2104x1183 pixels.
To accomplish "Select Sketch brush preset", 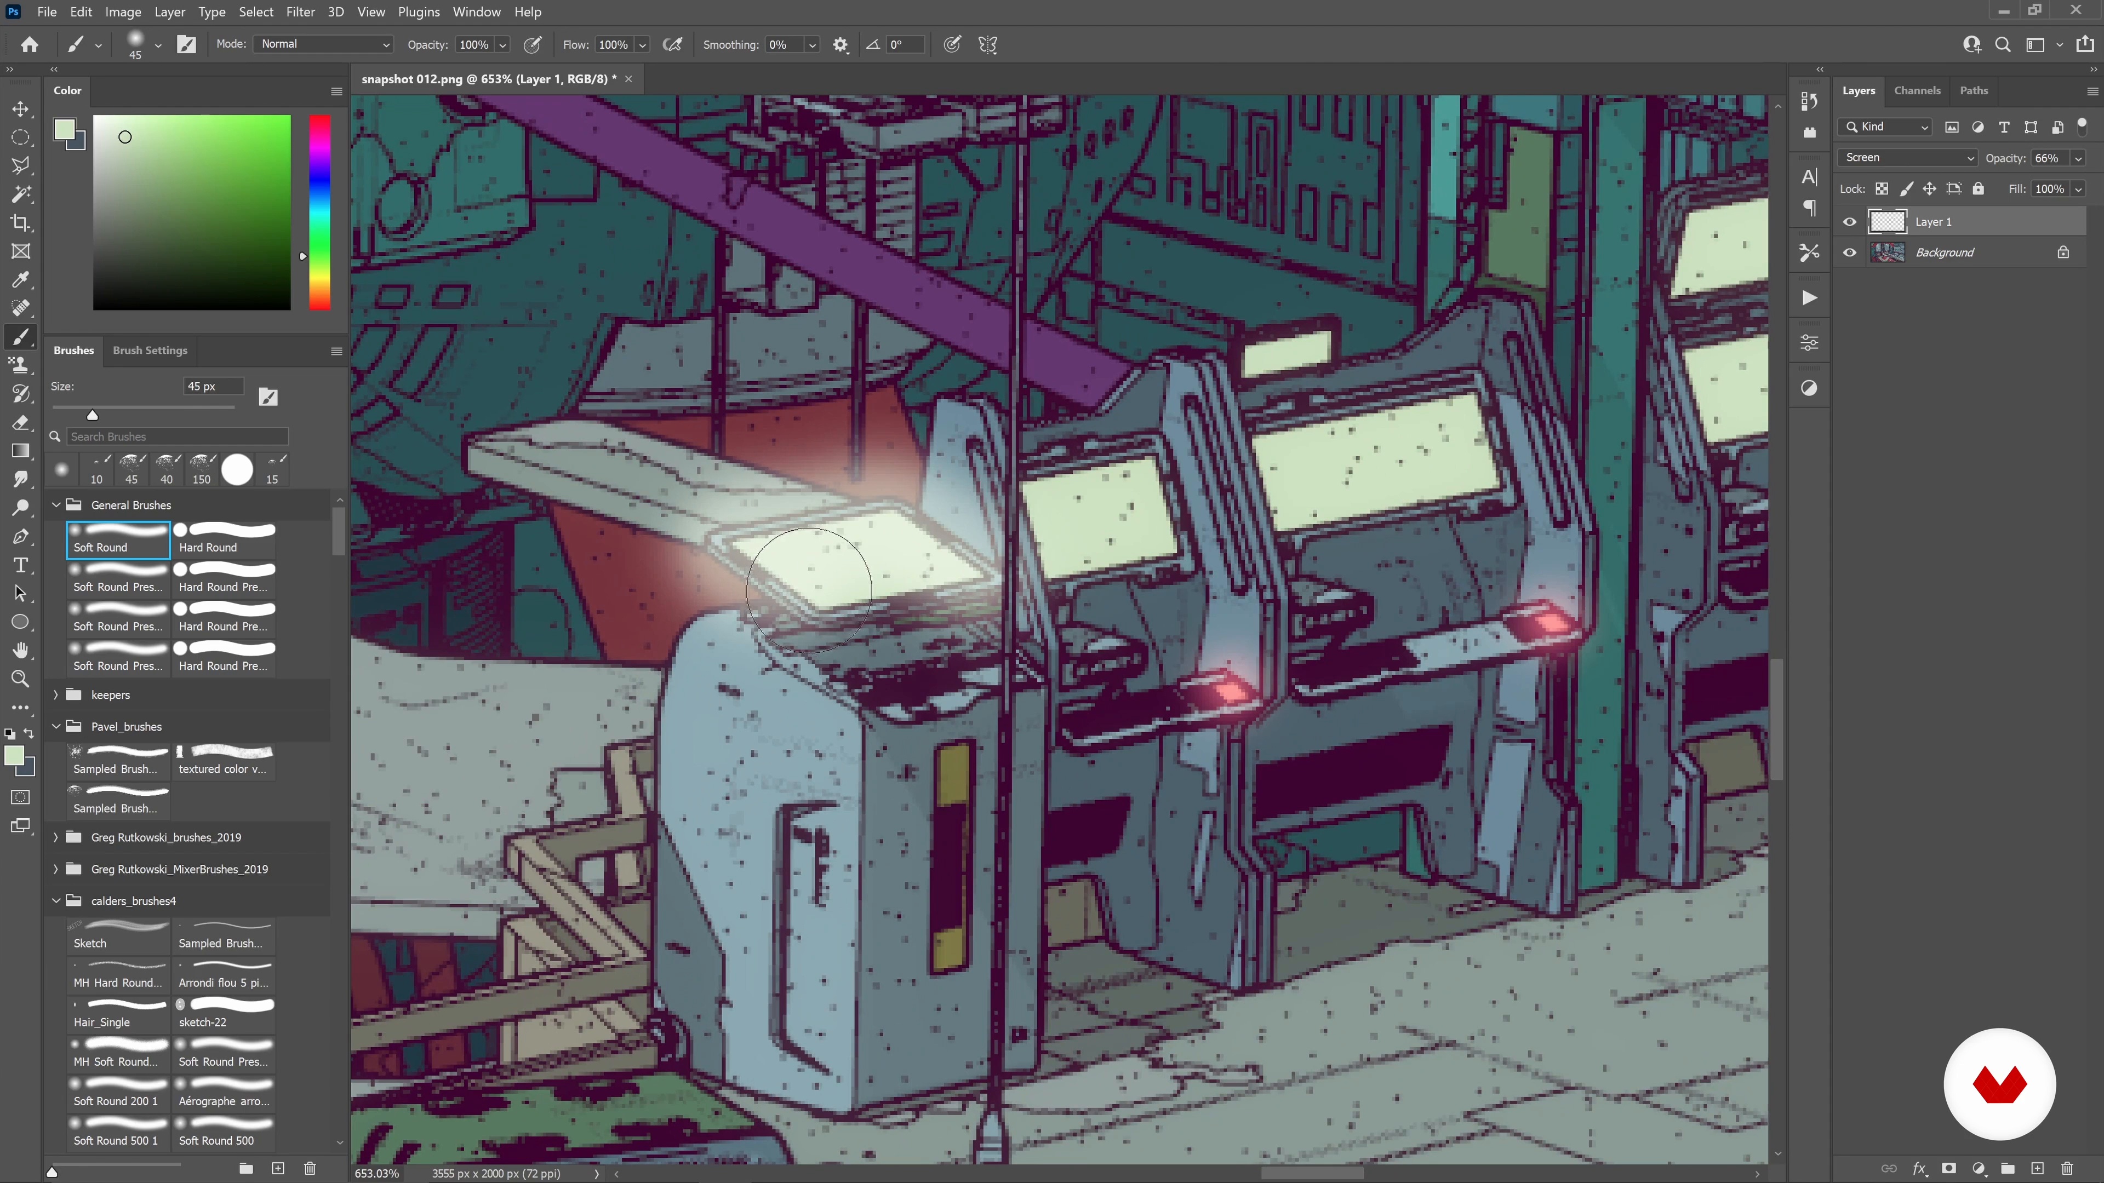I will click(118, 935).
